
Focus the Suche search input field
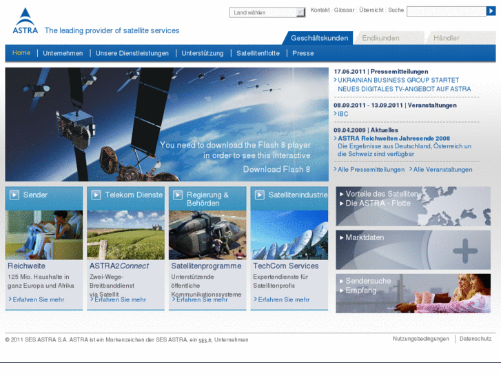tap(447, 11)
